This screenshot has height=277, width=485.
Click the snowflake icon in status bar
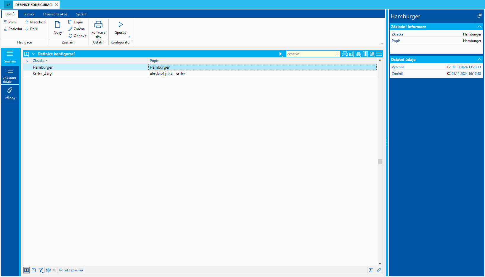pyautogui.click(x=49, y=270)
